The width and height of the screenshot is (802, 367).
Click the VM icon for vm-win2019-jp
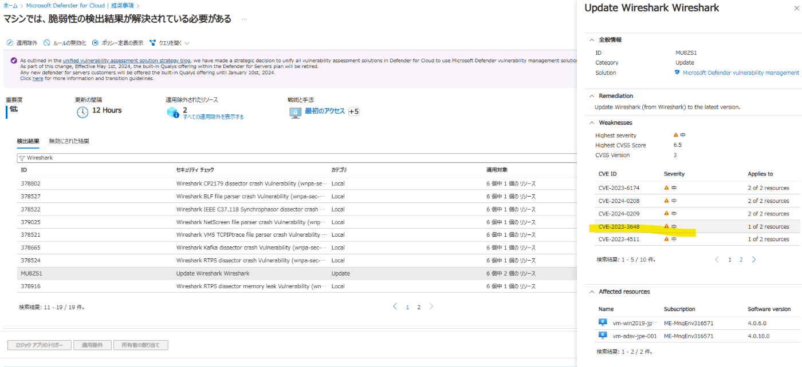click(x=603, y=322)
